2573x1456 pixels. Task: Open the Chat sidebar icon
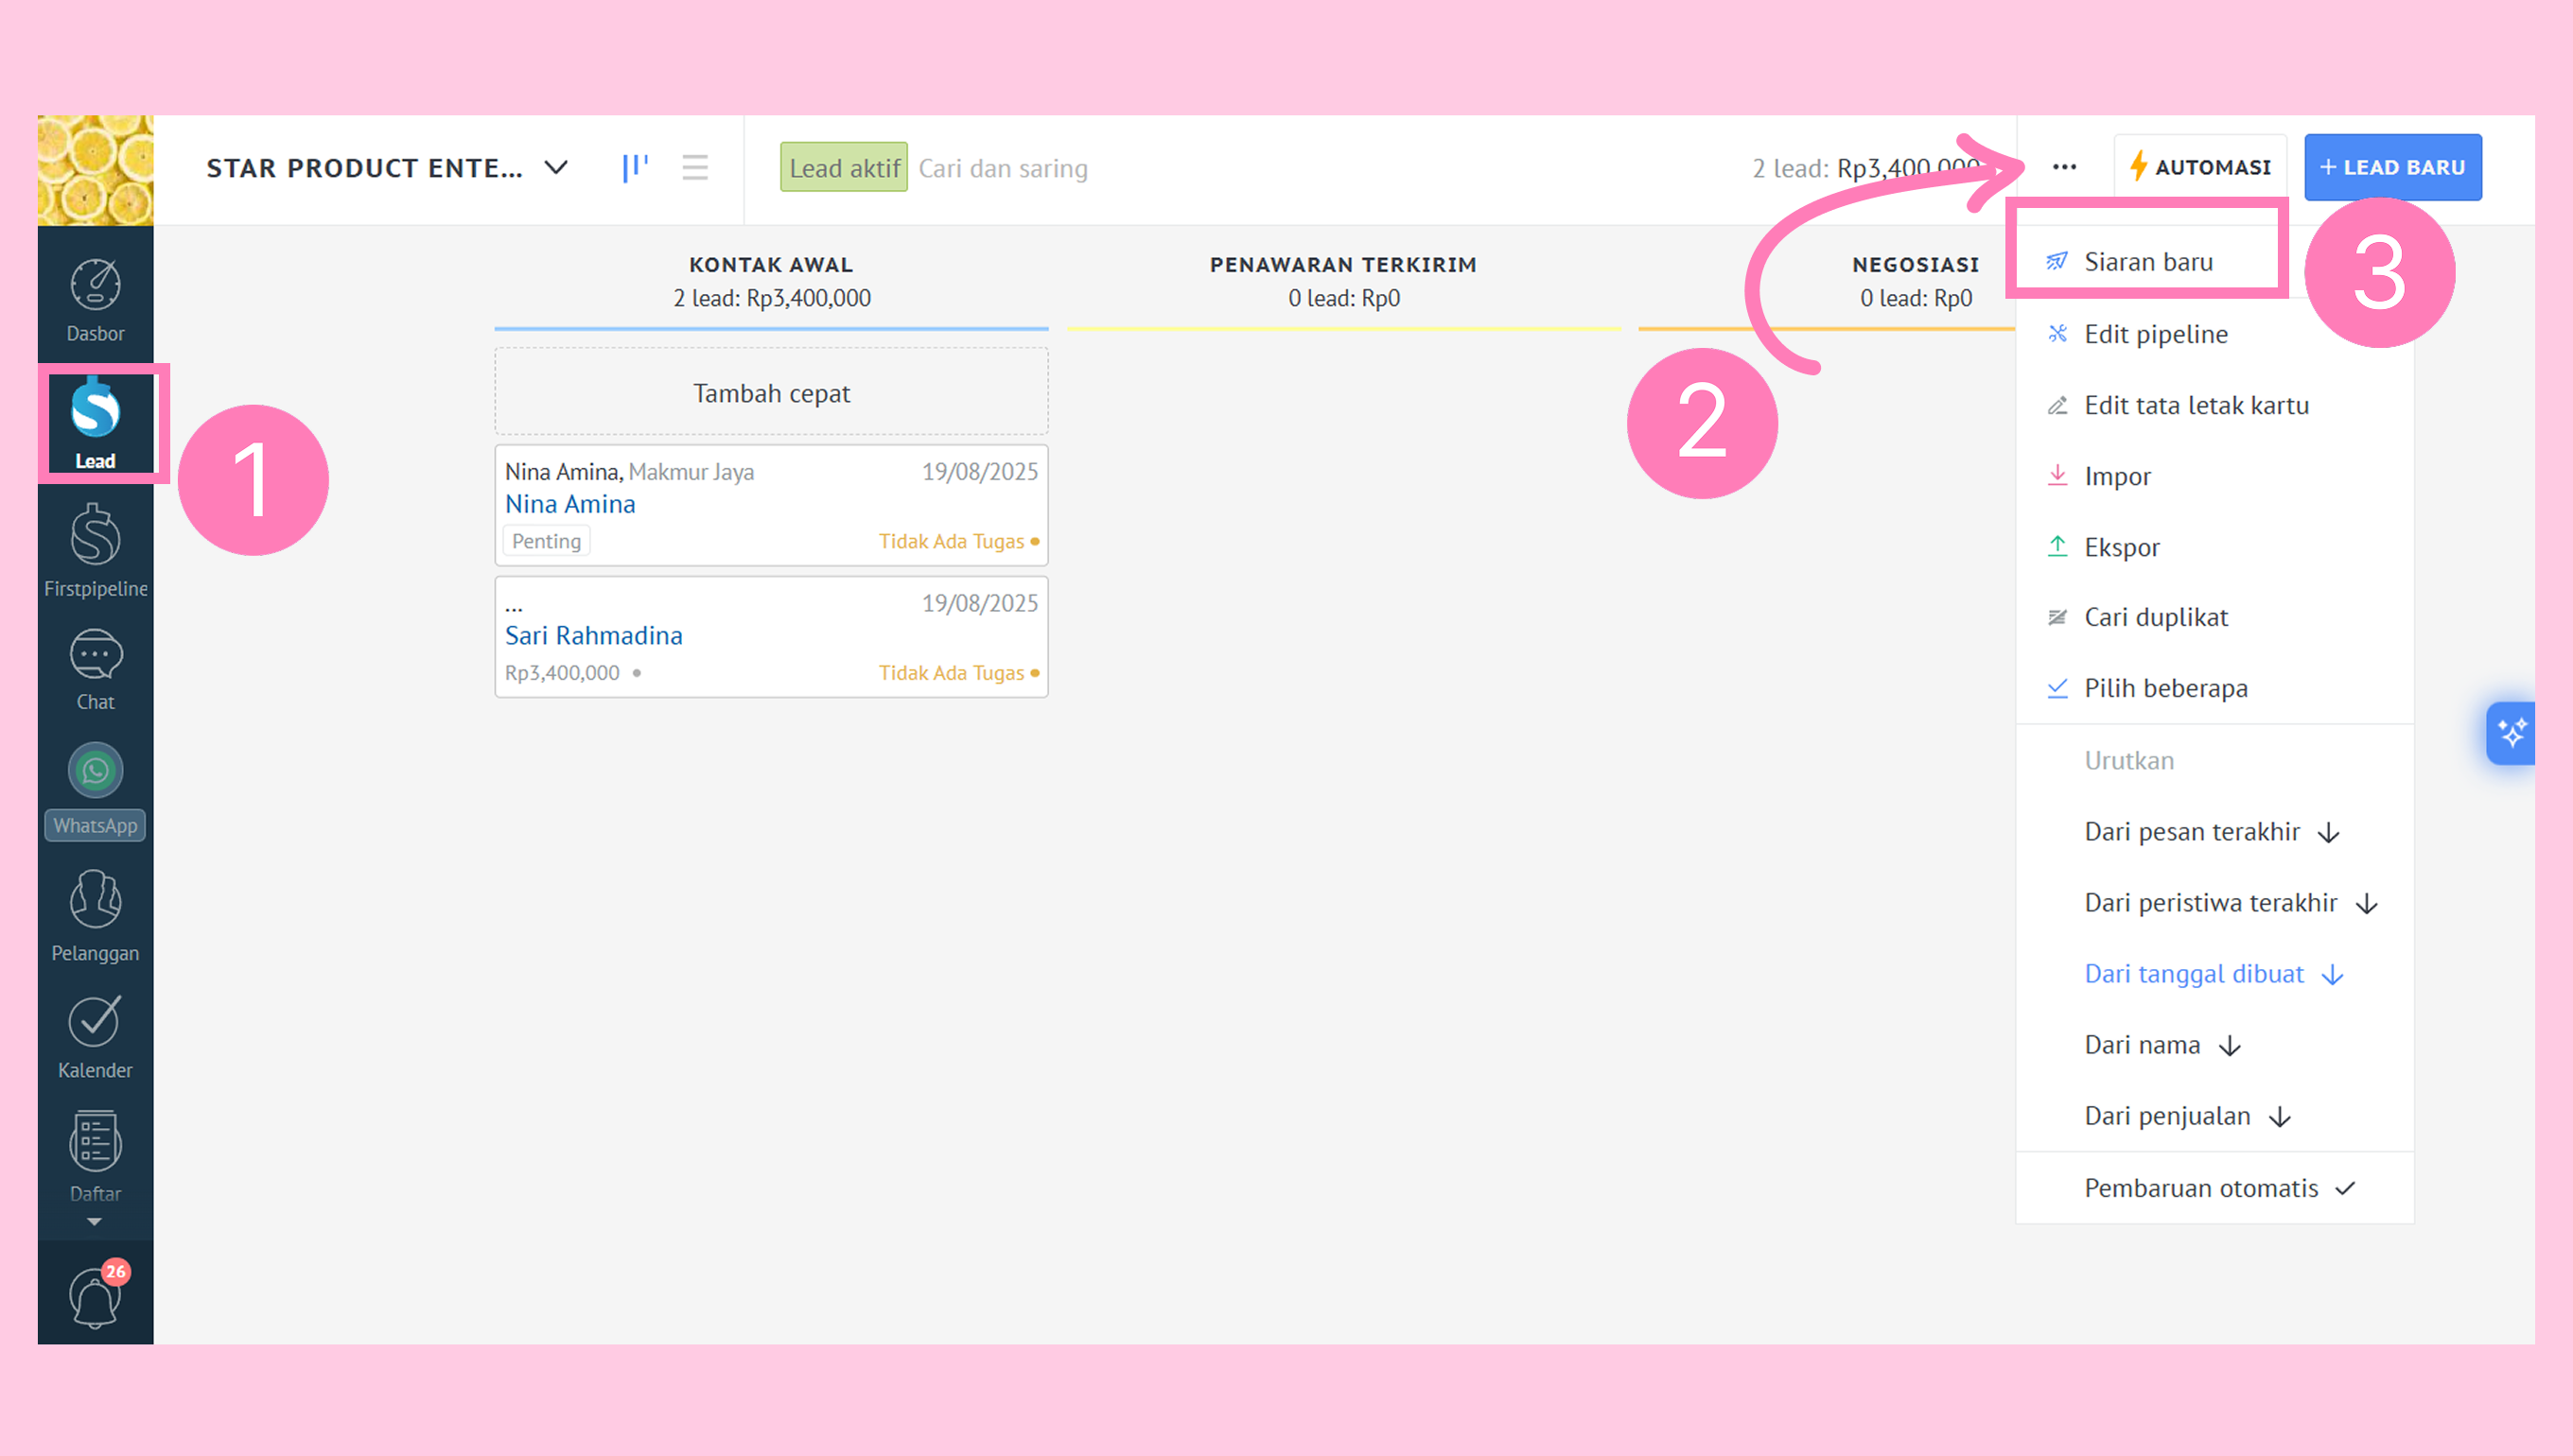[95, 669]
